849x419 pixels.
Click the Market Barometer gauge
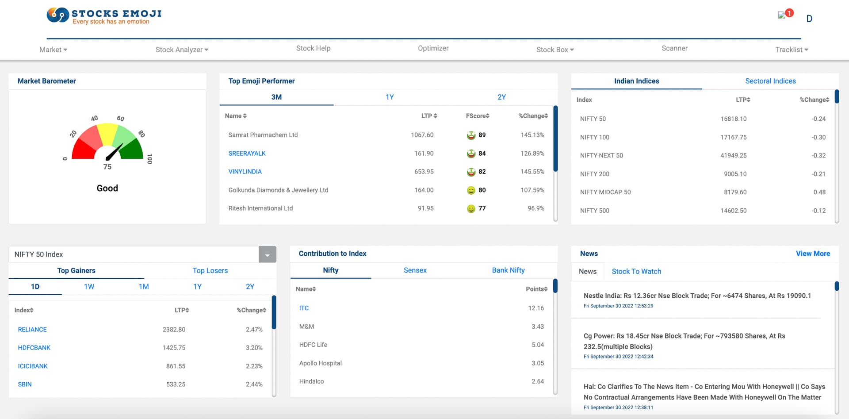coord(107,142)
